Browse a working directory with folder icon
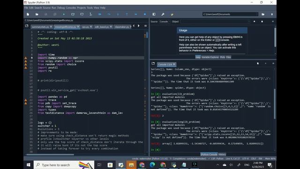 point(263,14)
